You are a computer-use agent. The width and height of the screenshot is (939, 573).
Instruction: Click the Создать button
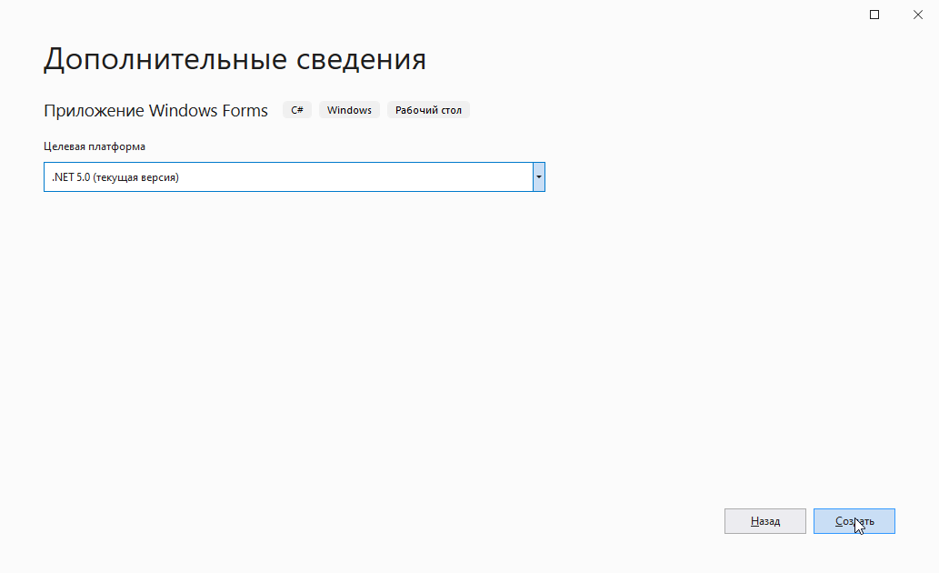click(x=854, y=521)
